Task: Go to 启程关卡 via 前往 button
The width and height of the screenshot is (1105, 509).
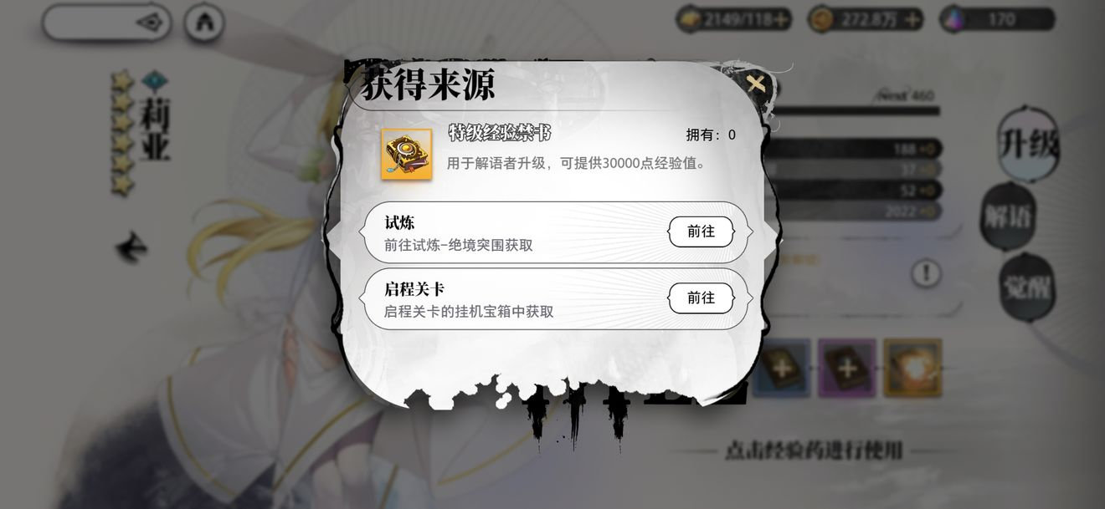Action: pyautogui.click(x=701, y=298)
